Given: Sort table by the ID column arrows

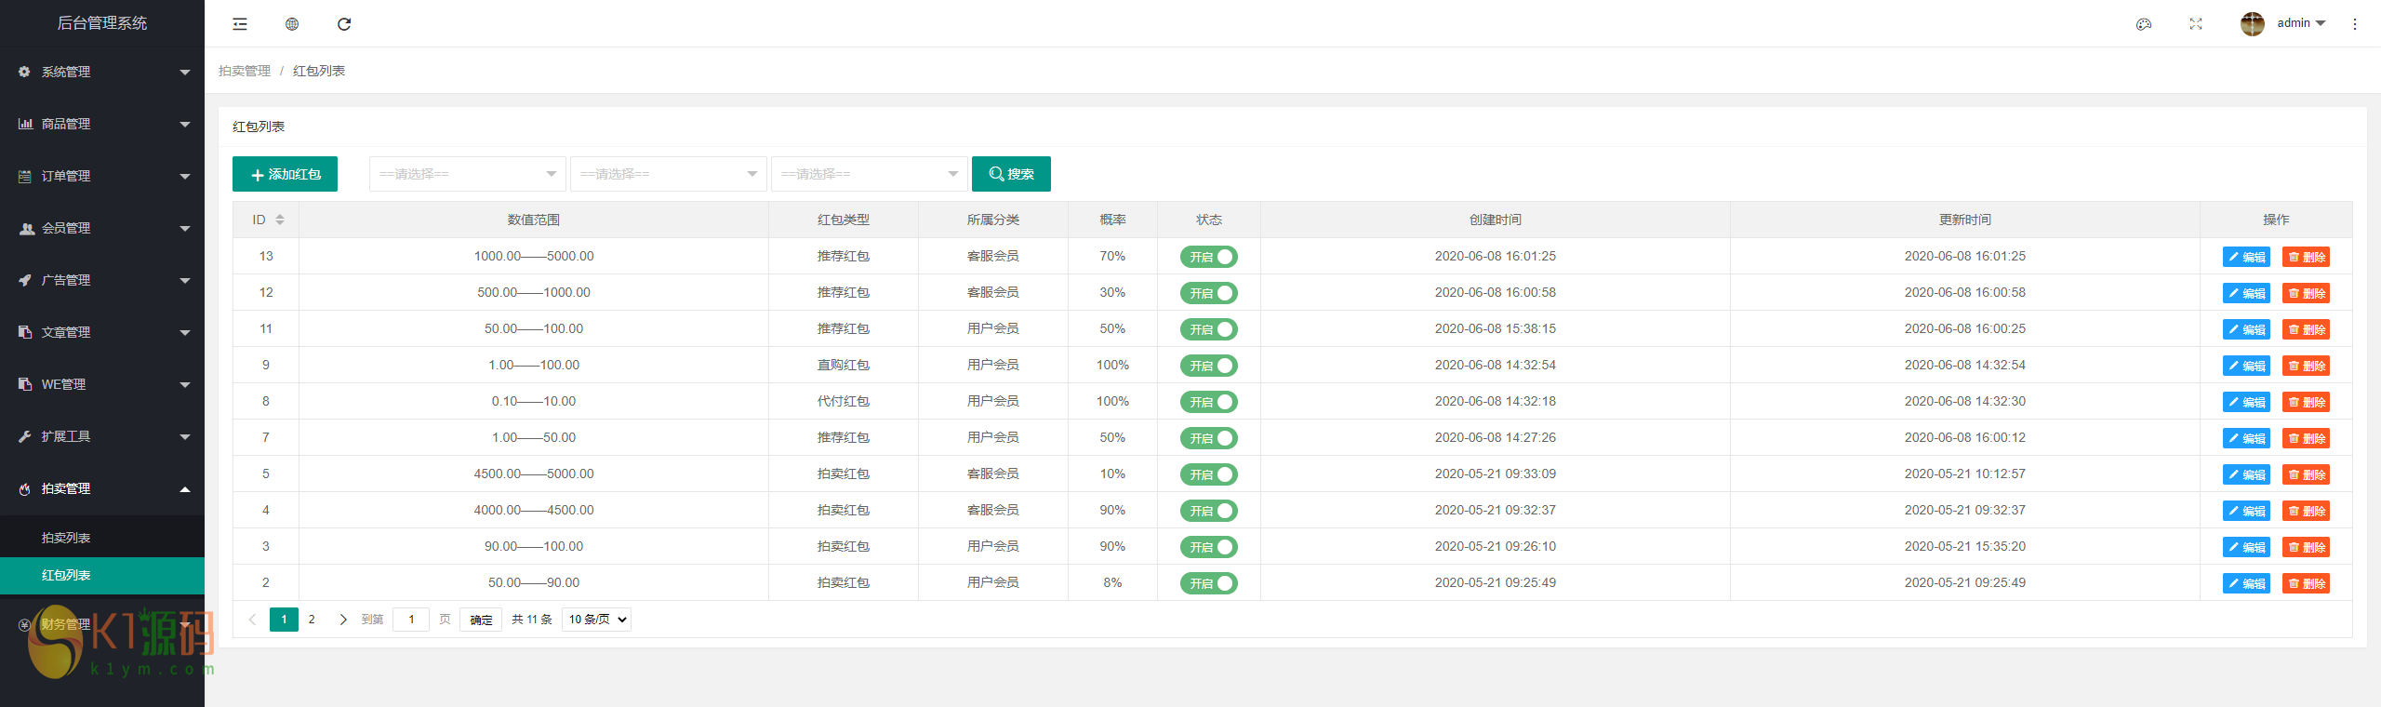Looking at the screenshot, I should pos(280,220).
